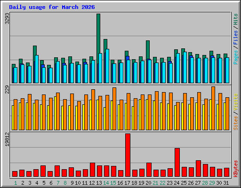Click the 3293 hits axis value
This screenshot has width=241, height=188.
click(x=7, y=19)
